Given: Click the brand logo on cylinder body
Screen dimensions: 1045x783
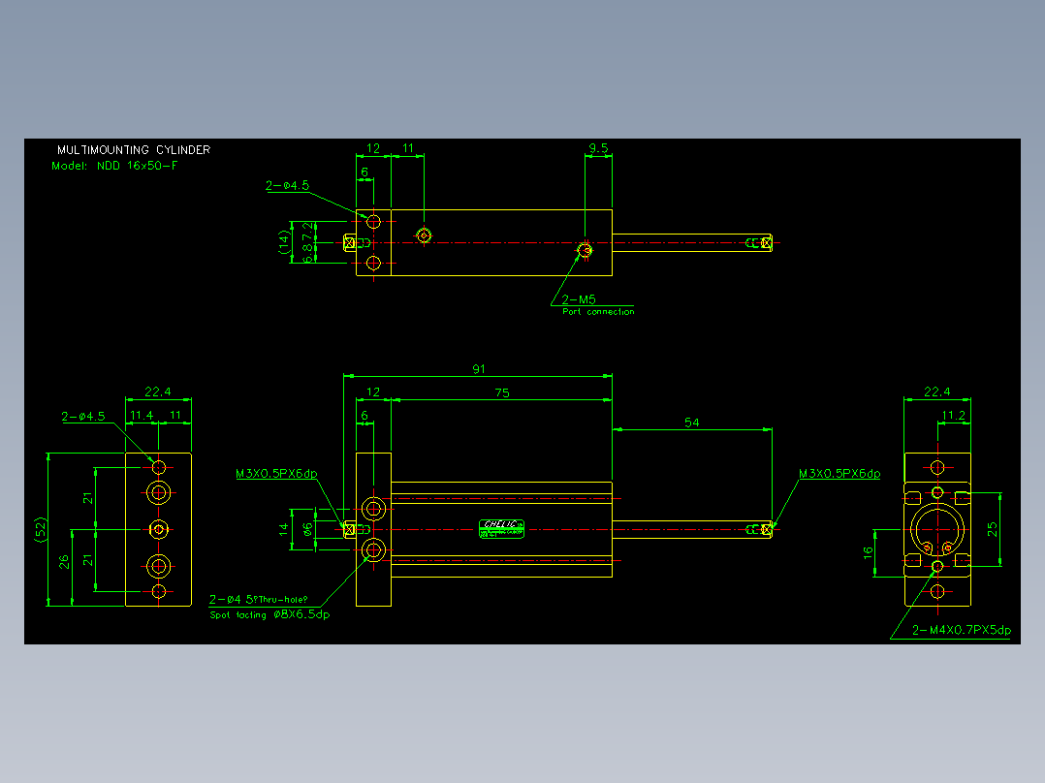Looking at the screenshot, I should click(x=502, y=529).
